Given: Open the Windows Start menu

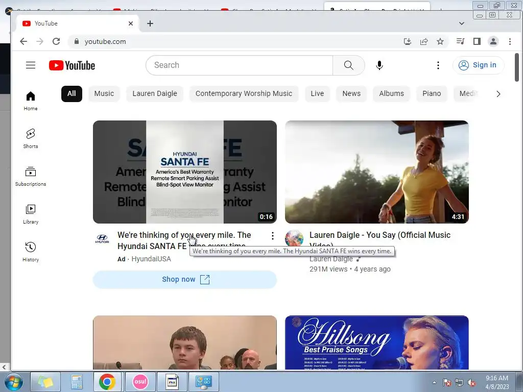Looking at the screenshot, I should point(13,382).
